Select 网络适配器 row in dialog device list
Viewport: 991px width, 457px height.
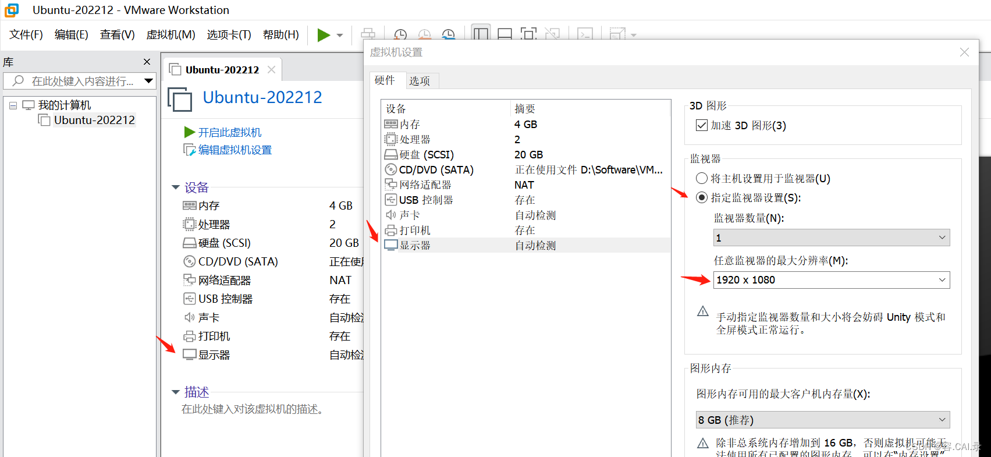[x=526, y=185]
